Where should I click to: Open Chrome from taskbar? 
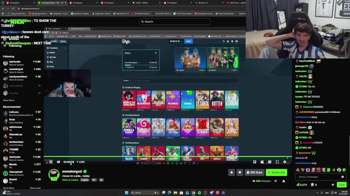pyautogui.click(x=193, y=193)
